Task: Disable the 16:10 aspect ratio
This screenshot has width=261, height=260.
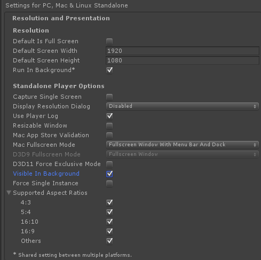Action: (109, 222)
